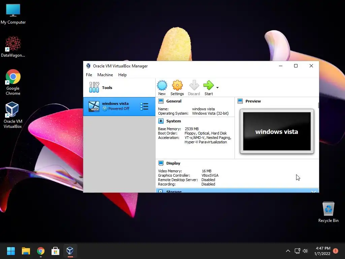The height and width of the screenshot is (259, 345).
Task: Click the Tools wrench icon
Action: click(x=94, y=87)
